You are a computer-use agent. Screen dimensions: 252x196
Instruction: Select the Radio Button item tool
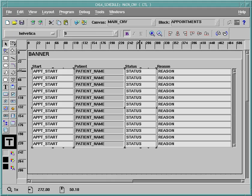pos(6,101)
